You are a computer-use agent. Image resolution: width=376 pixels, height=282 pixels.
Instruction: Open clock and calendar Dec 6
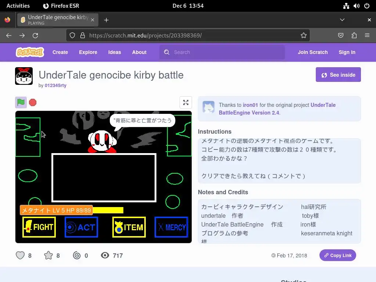(188, 6)
